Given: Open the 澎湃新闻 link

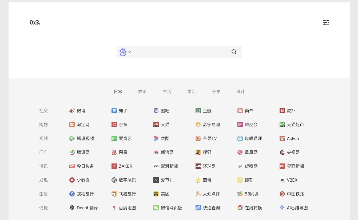Looking at the screenshot, I should coord(166,166).
